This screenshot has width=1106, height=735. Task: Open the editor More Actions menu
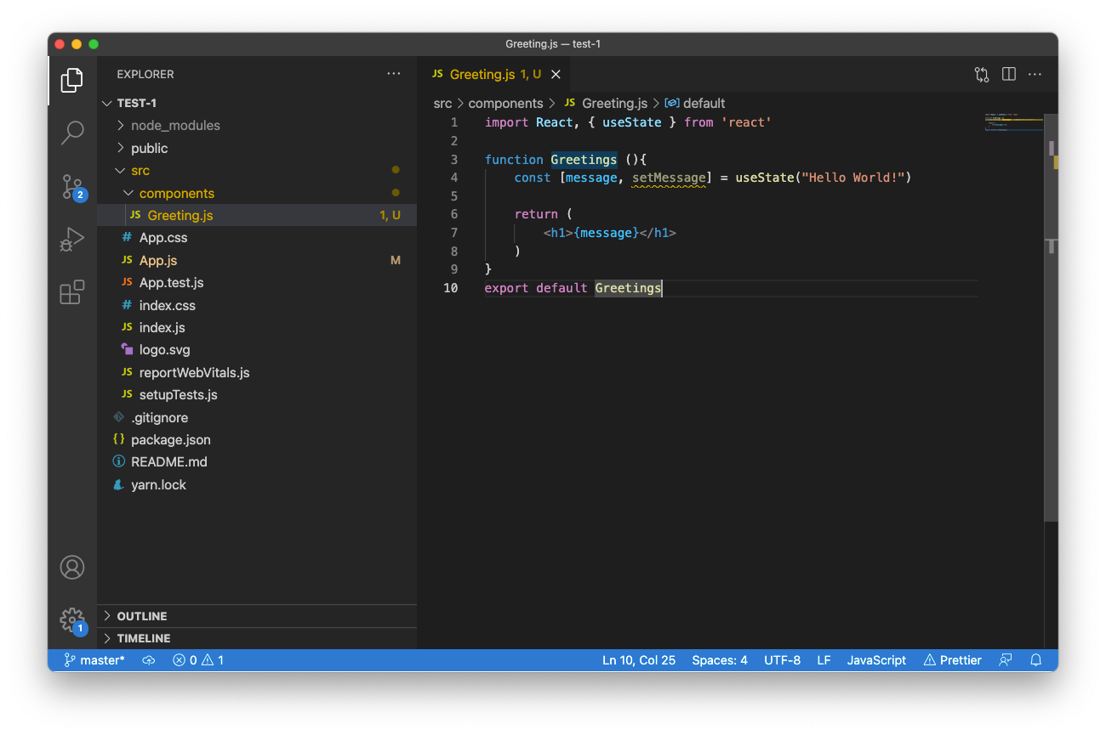click(1035, 74)
